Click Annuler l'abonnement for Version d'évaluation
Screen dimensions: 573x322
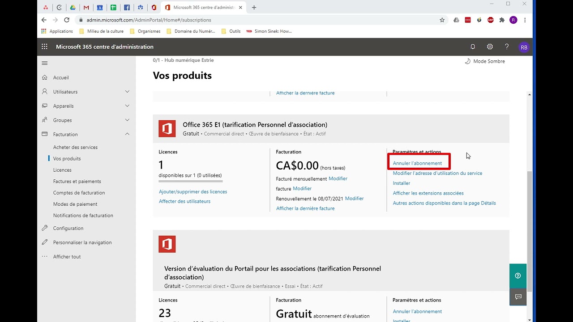[417, 311]
